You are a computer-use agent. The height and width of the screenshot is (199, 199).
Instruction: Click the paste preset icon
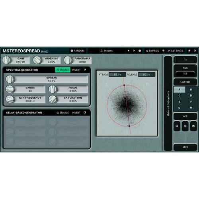[193, 126]
